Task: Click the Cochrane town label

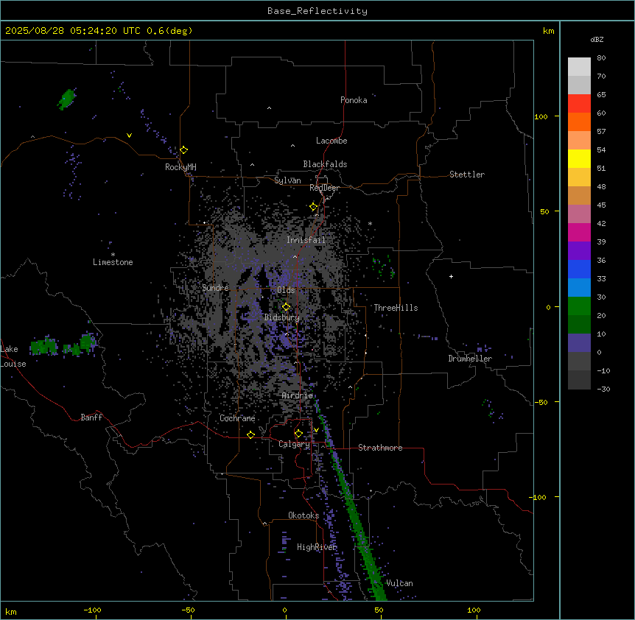Action: [x=237, y=418]
